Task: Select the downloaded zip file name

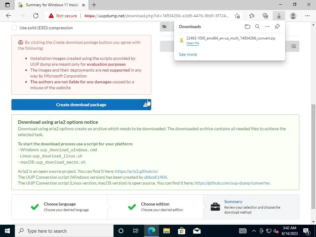Action: 231,38
